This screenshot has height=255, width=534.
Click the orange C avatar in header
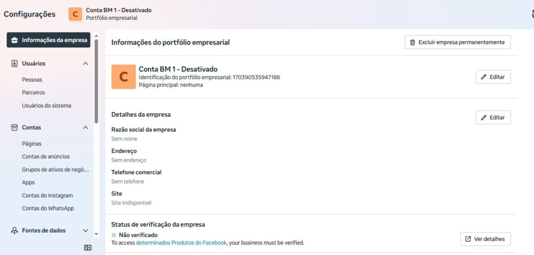click(x=76, y=14)
